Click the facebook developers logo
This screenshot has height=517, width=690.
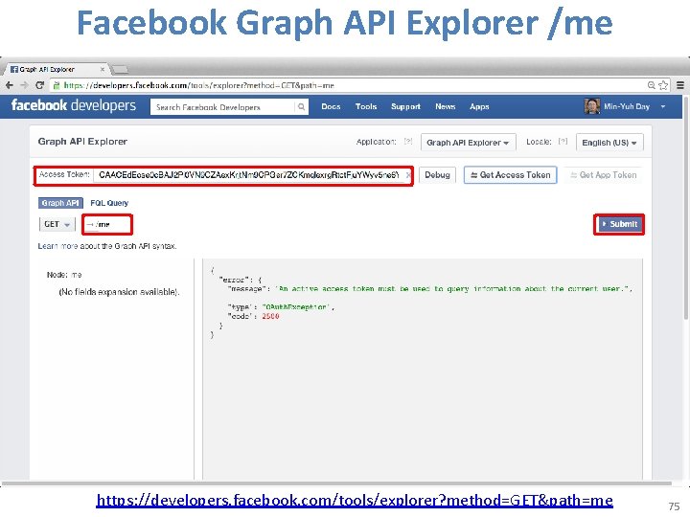coord(74,105)
